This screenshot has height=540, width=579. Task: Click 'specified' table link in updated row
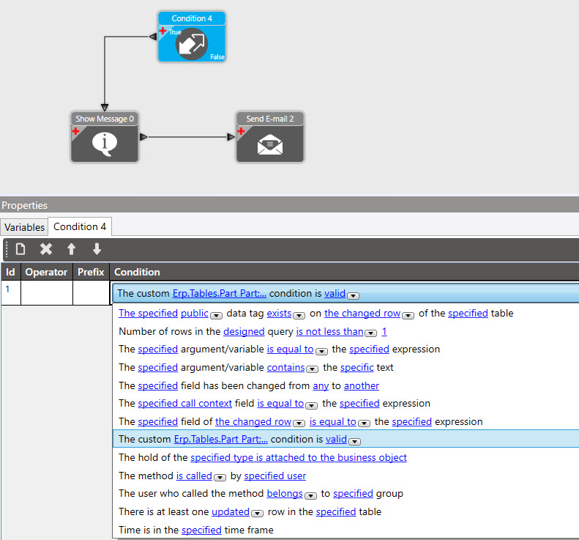pos(336,512)
